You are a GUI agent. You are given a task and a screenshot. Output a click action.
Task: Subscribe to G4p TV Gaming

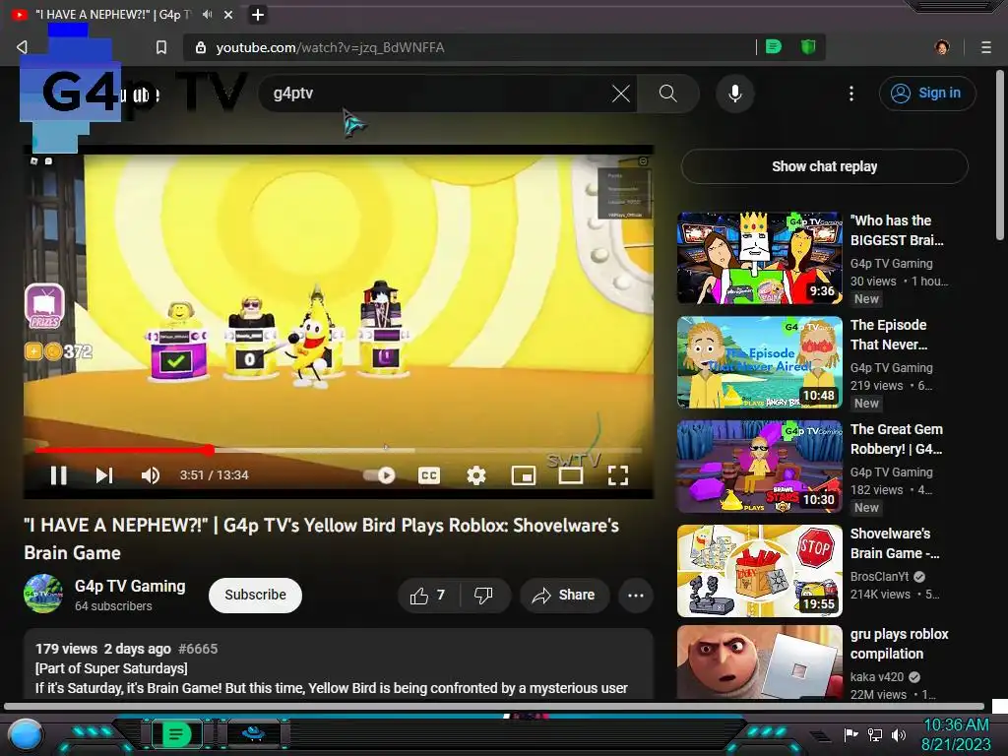[255, 596]
